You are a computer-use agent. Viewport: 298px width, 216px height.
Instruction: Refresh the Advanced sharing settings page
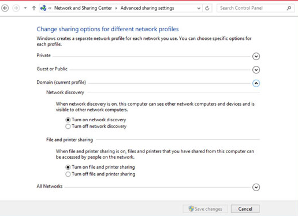[x=207, y=8]
